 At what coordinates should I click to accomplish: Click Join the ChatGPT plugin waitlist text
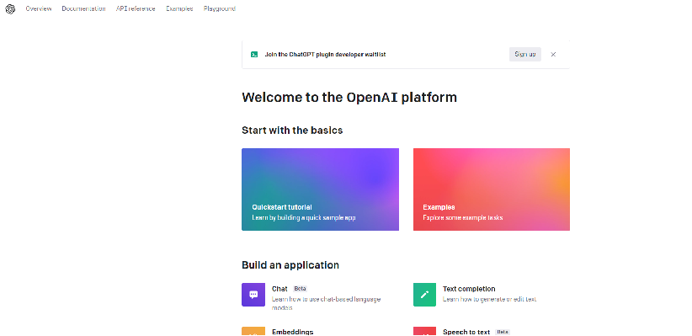(325, 54)
